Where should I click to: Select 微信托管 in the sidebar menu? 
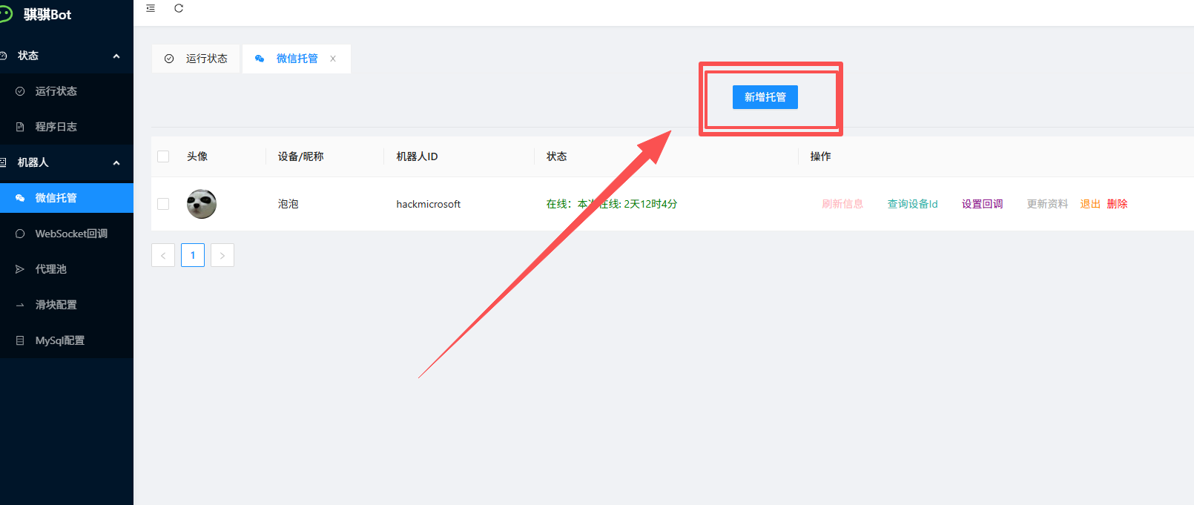[x=56, y=198]
